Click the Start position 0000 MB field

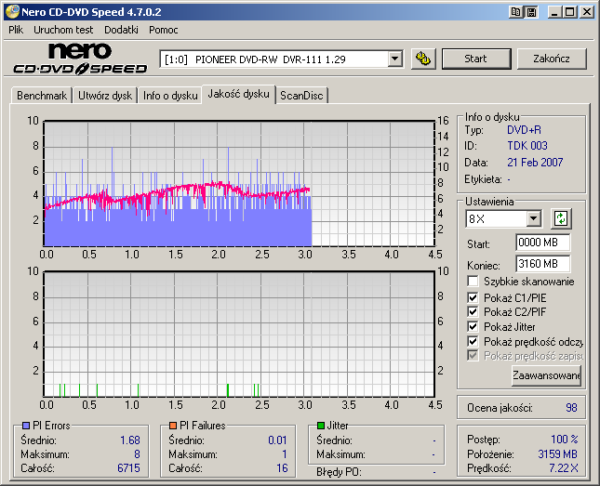tap(542, 243)
